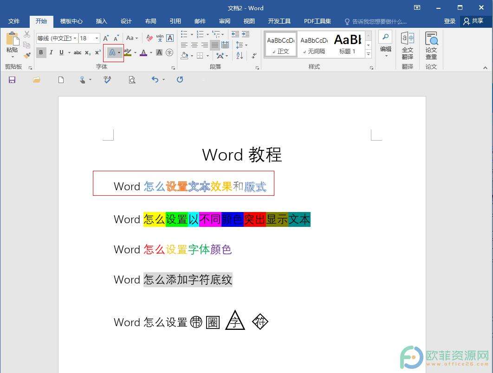
Task: Run spelling and grammar check icon
Action: tap(107, 80)
